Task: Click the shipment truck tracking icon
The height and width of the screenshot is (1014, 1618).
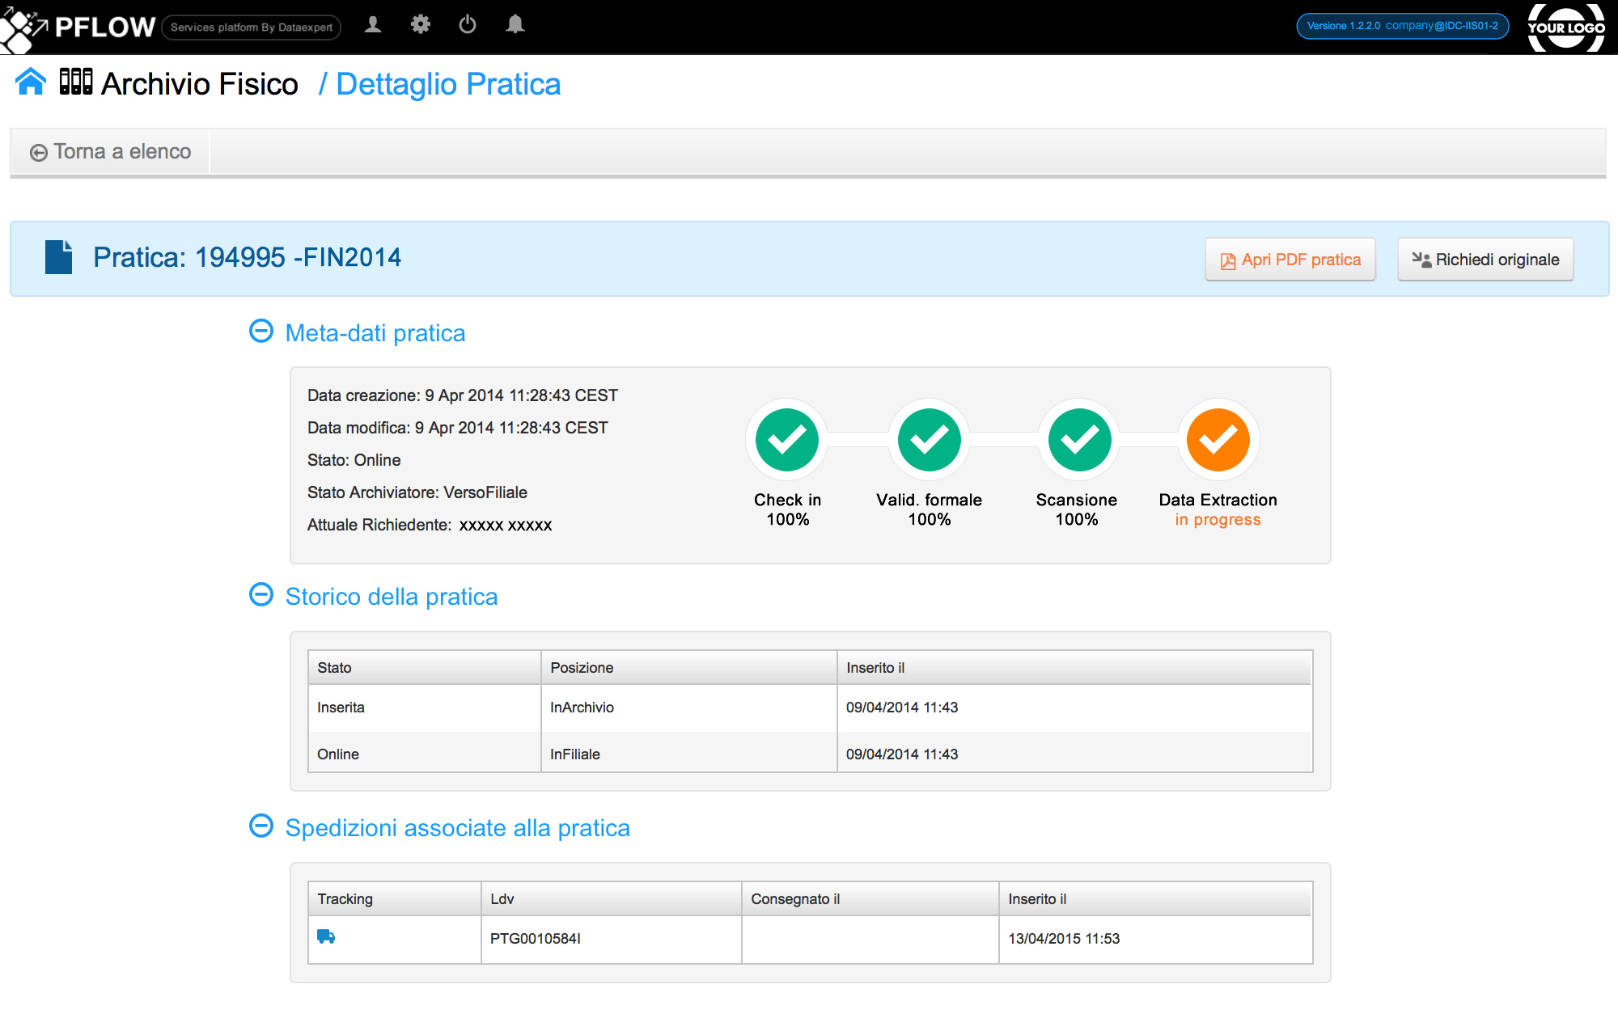Action: pyautogui.click(x=326, y=936)
